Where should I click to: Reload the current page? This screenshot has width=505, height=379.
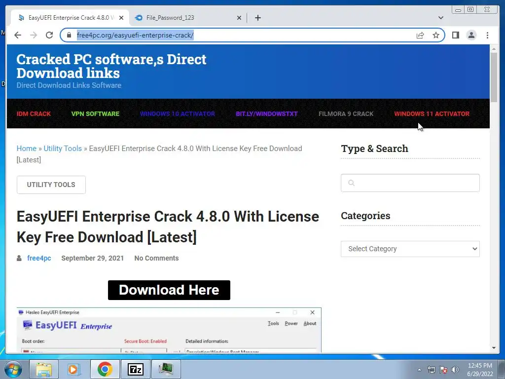click(x=49, y=35)
